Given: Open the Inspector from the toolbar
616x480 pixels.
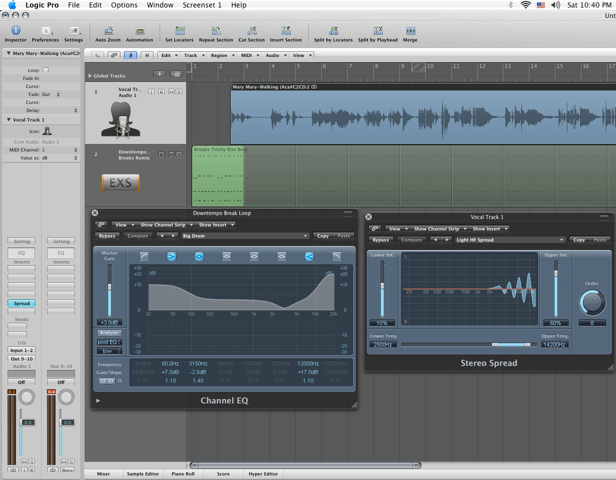Looking at the screenshot, I should click(16, 31).
